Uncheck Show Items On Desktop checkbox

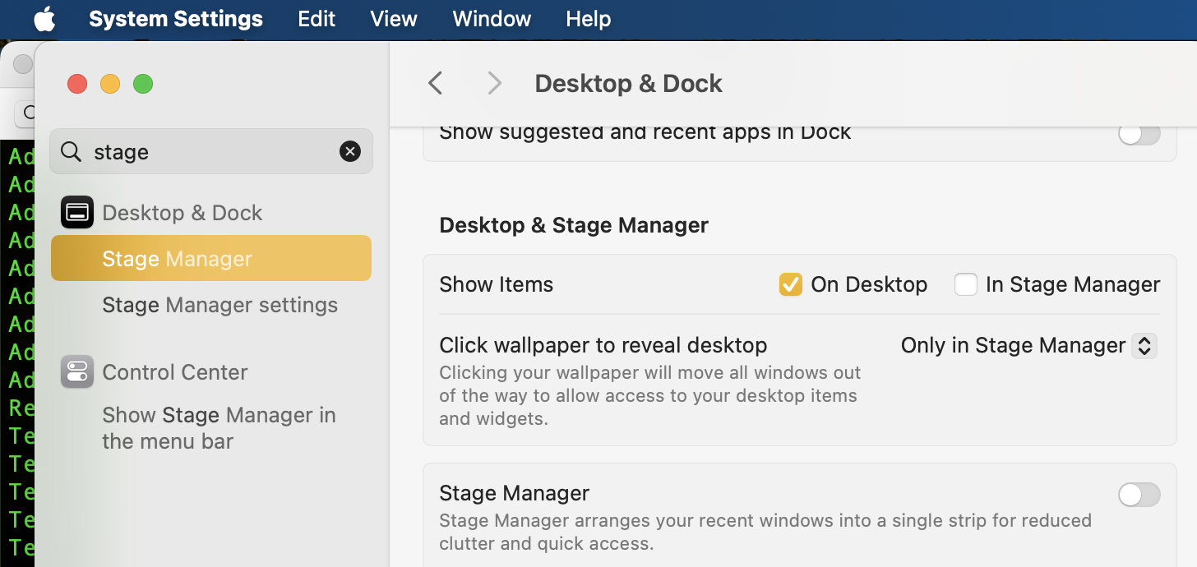click(x=791, y=284)
